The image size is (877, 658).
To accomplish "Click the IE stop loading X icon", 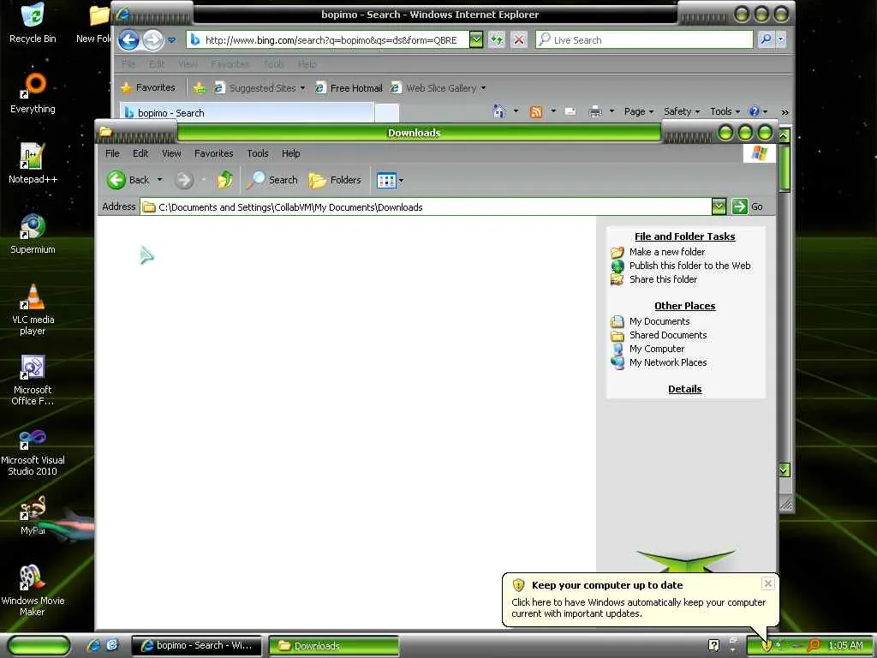I will (x=519, y=39).
